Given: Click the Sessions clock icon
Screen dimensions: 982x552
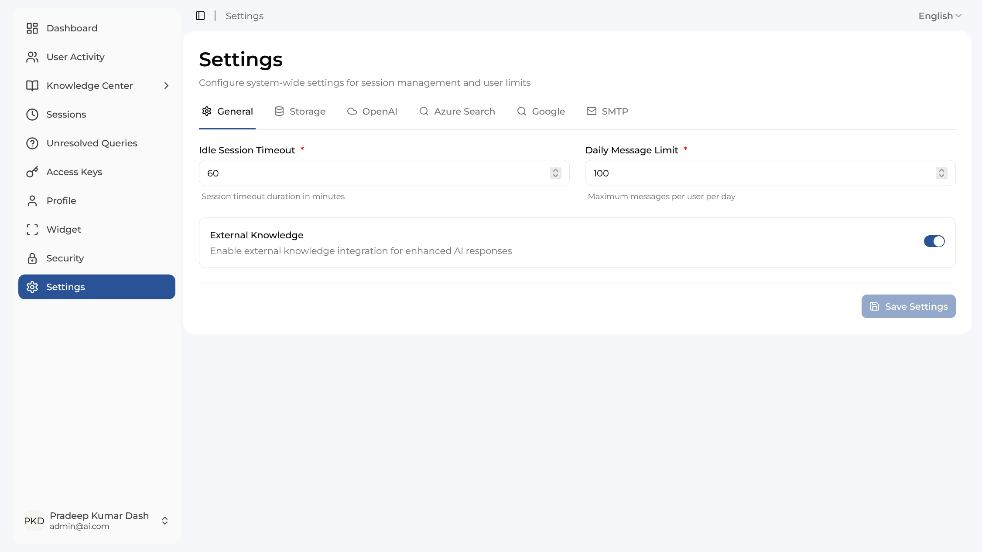Looking at the screenshot, I should point(32,115).
